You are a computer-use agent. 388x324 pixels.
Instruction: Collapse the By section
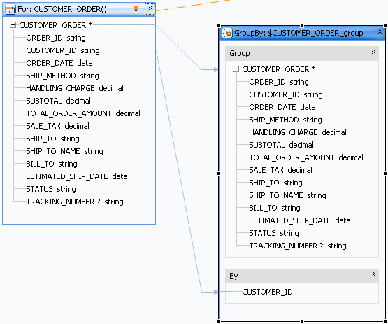[373, 274]
